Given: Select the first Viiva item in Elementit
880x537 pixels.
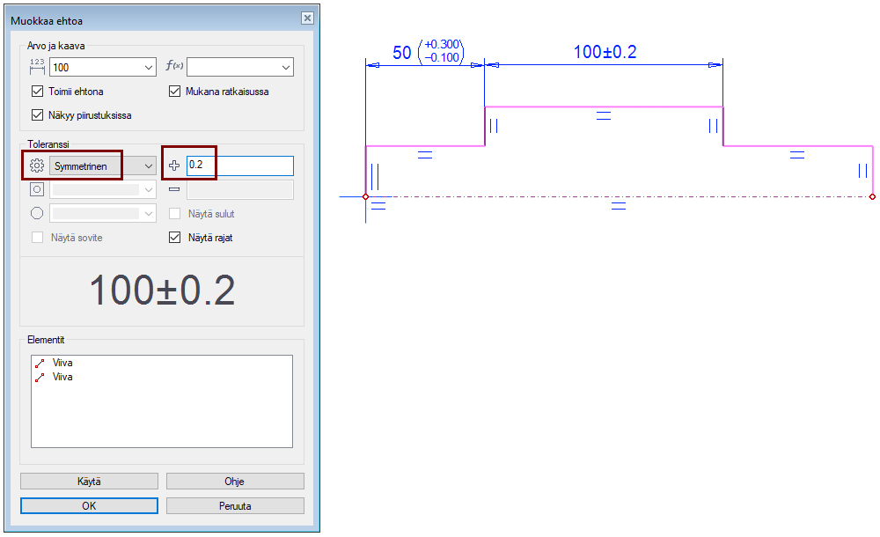Looking at the screenshot, I should point(62,363).
